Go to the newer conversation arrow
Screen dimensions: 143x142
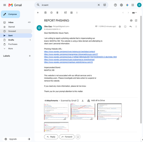click(123, 13)
